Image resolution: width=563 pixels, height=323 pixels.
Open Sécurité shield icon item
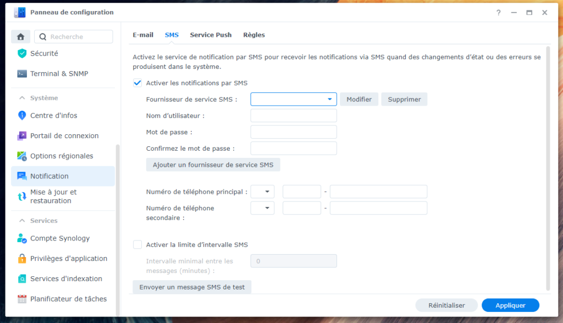44,53
